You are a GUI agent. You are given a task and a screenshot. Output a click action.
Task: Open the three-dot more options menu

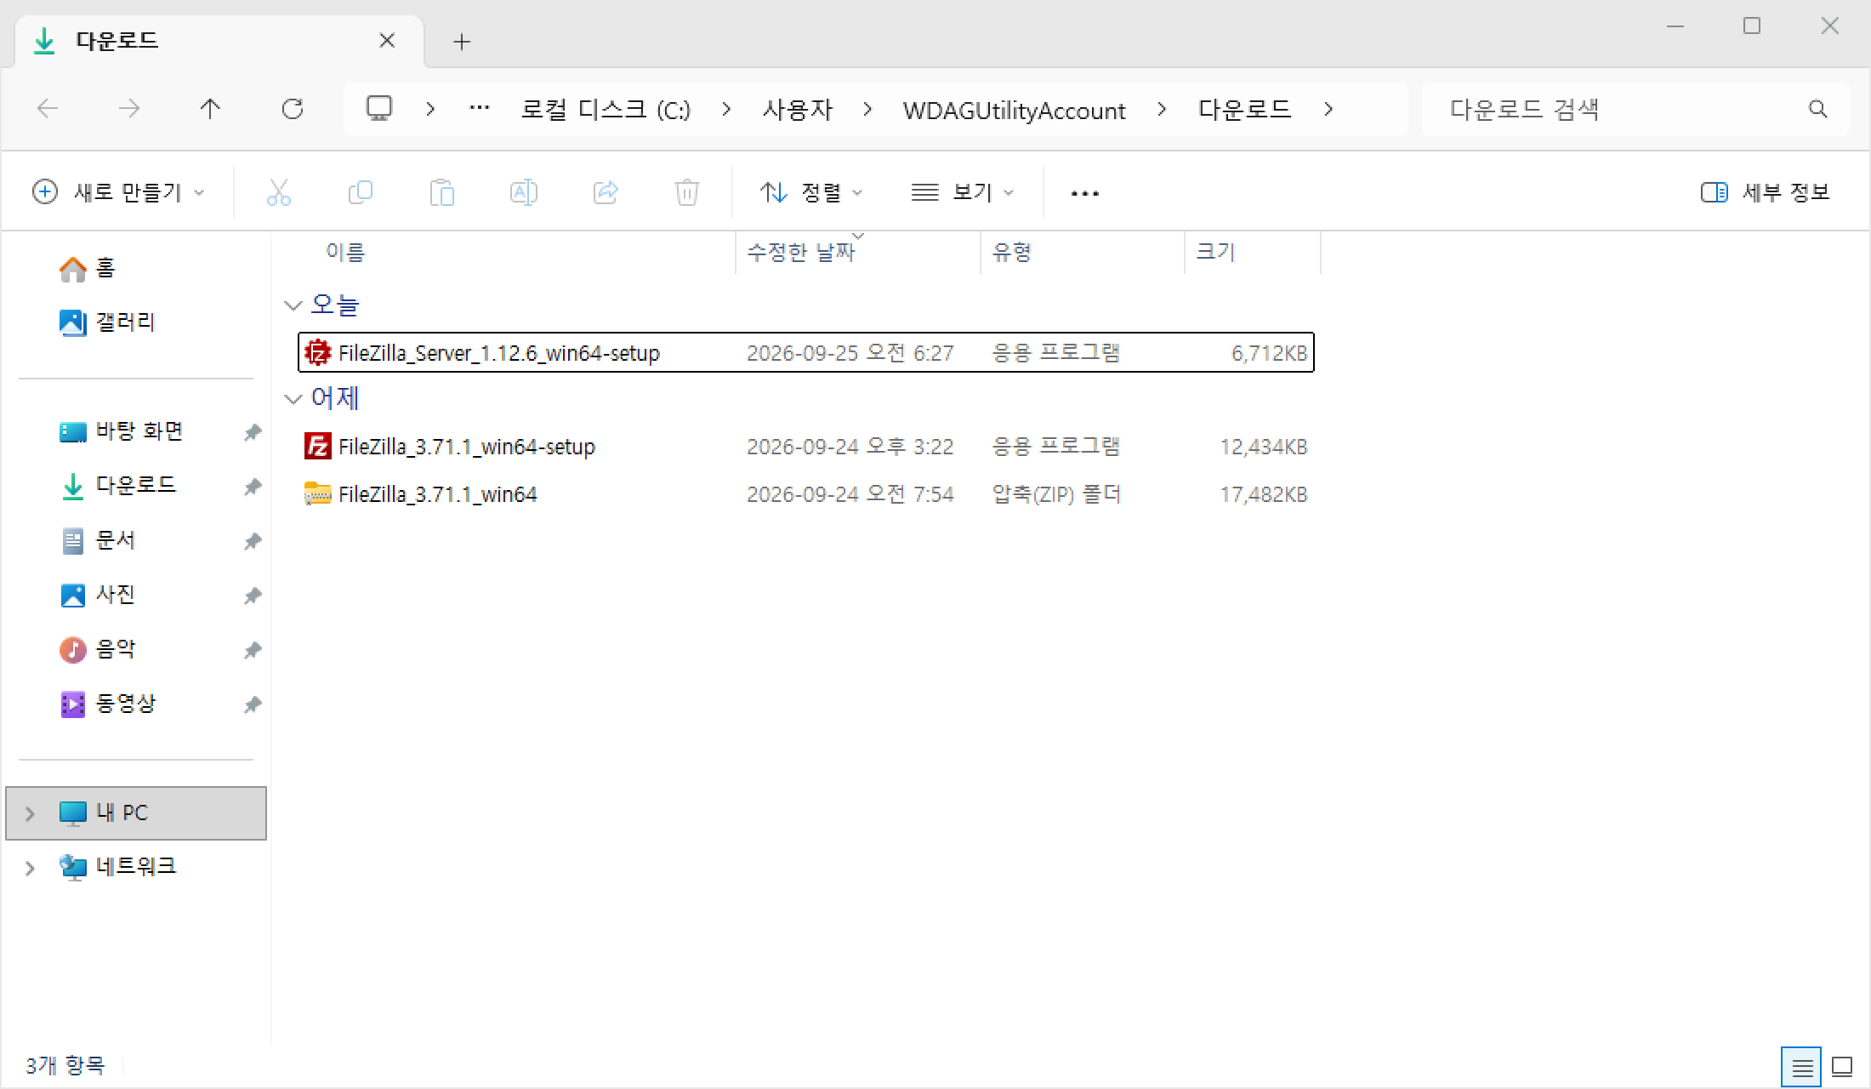coord(1084,193)
